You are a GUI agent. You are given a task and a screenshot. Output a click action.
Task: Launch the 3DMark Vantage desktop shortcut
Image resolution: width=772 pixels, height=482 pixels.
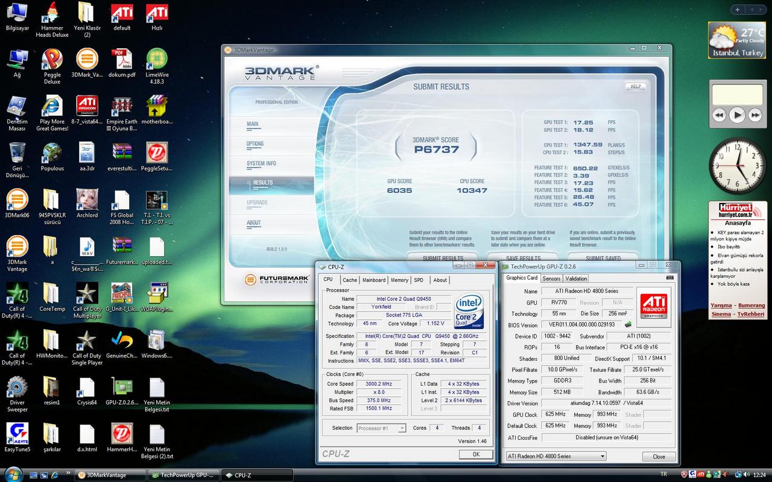pyautogui.click(x=17, y=254)
